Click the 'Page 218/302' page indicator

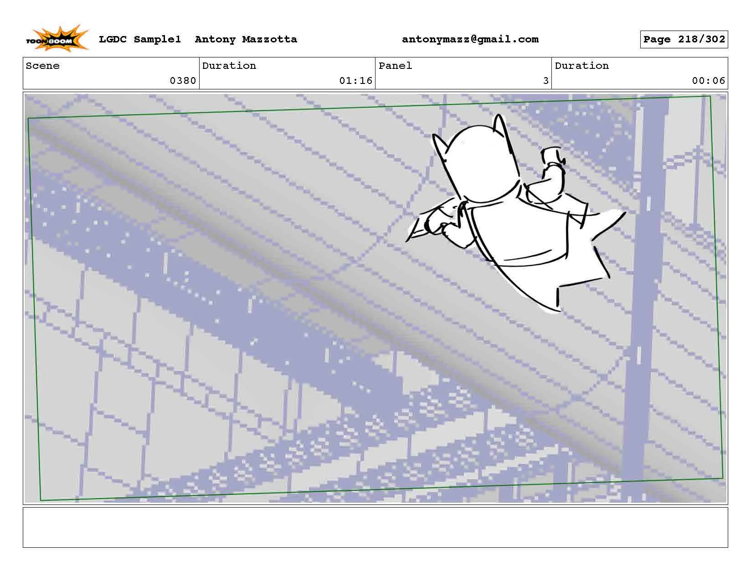coord(684,39)
